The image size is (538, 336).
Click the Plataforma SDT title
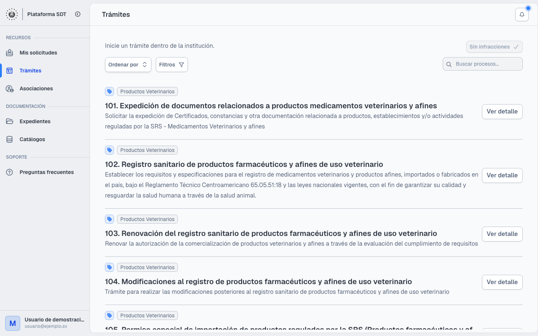[x=47, y=14]
